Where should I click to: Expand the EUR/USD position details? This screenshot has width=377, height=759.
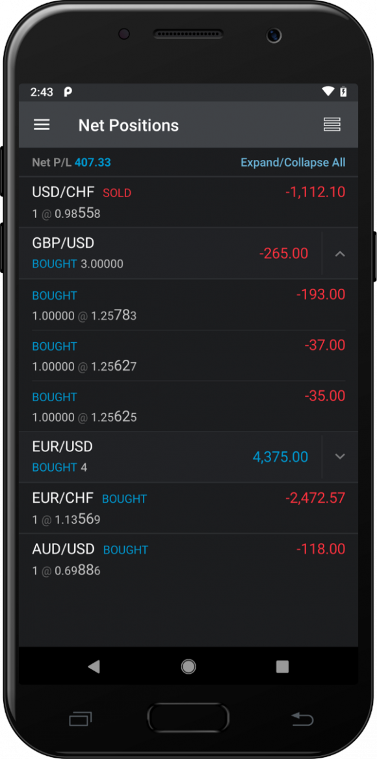[x=339, y=457]
